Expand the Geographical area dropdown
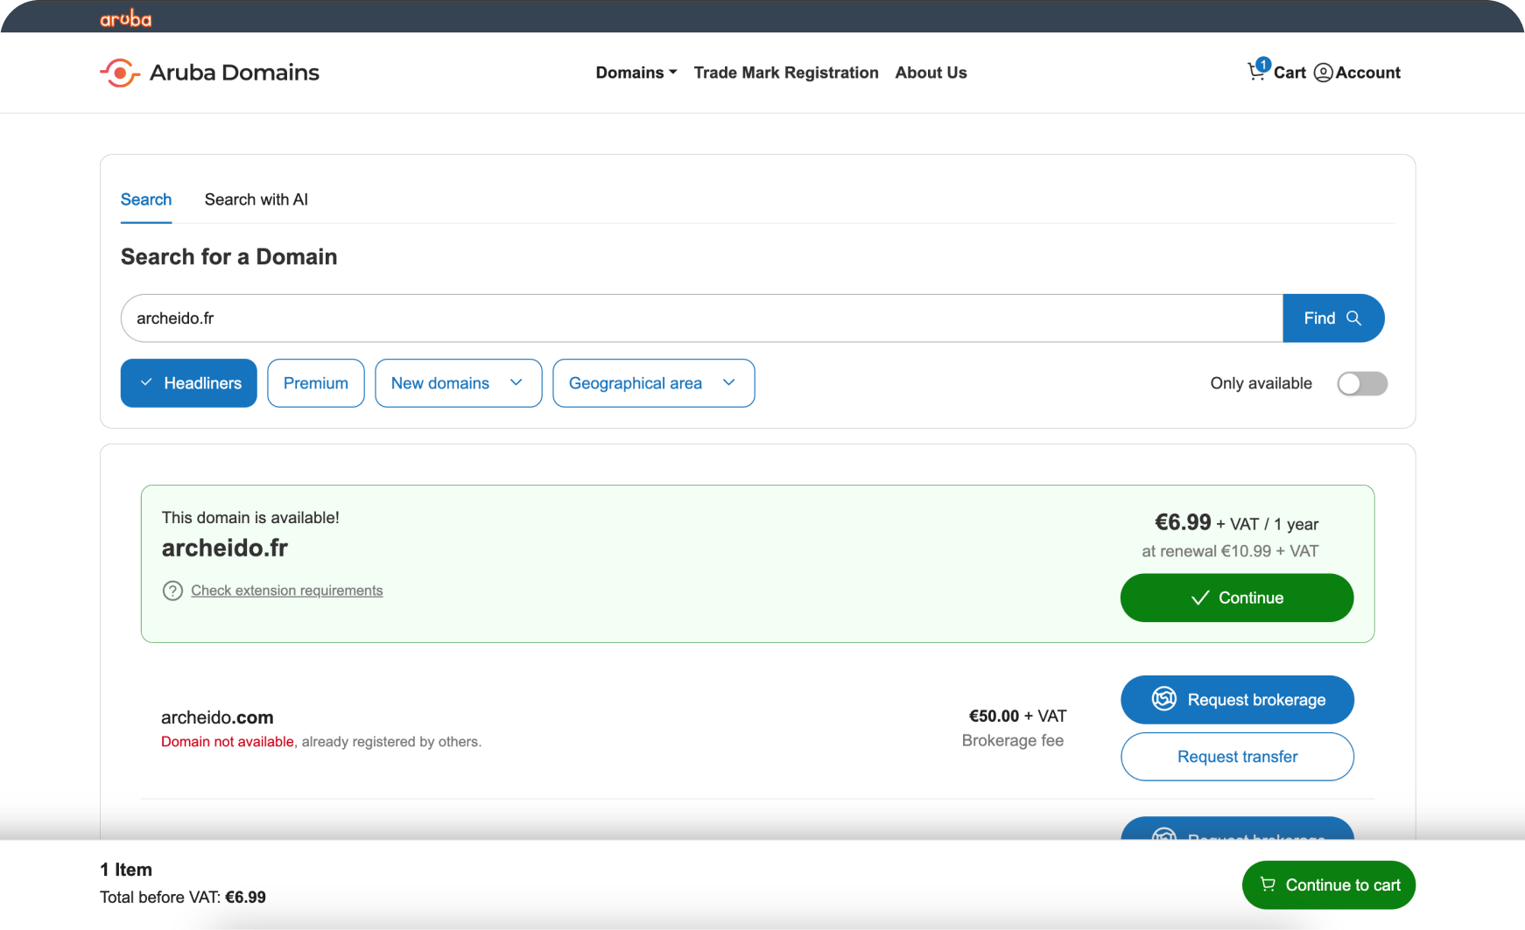The image size is (1525, 930). click(x=653, y=383)
